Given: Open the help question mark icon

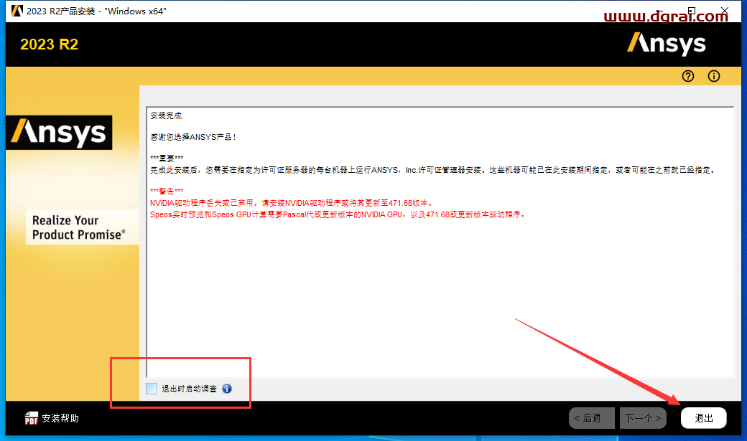Looking at the screenshot, I should pos(688,76).
